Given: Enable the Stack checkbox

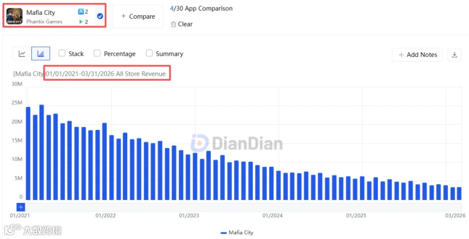Looking at the screenshot, I should click(62, 53).
